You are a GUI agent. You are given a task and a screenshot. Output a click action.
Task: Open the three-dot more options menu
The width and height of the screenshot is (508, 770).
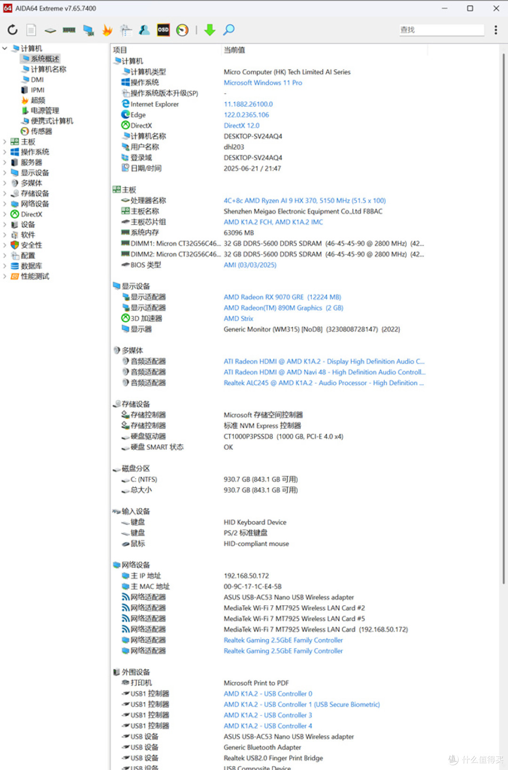coord(496,30)
